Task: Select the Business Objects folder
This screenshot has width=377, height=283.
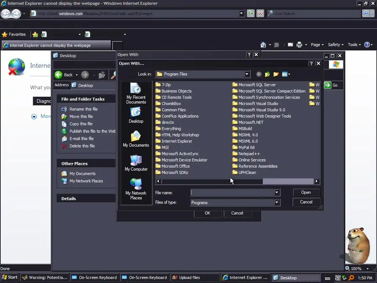Action: (174, 91)
